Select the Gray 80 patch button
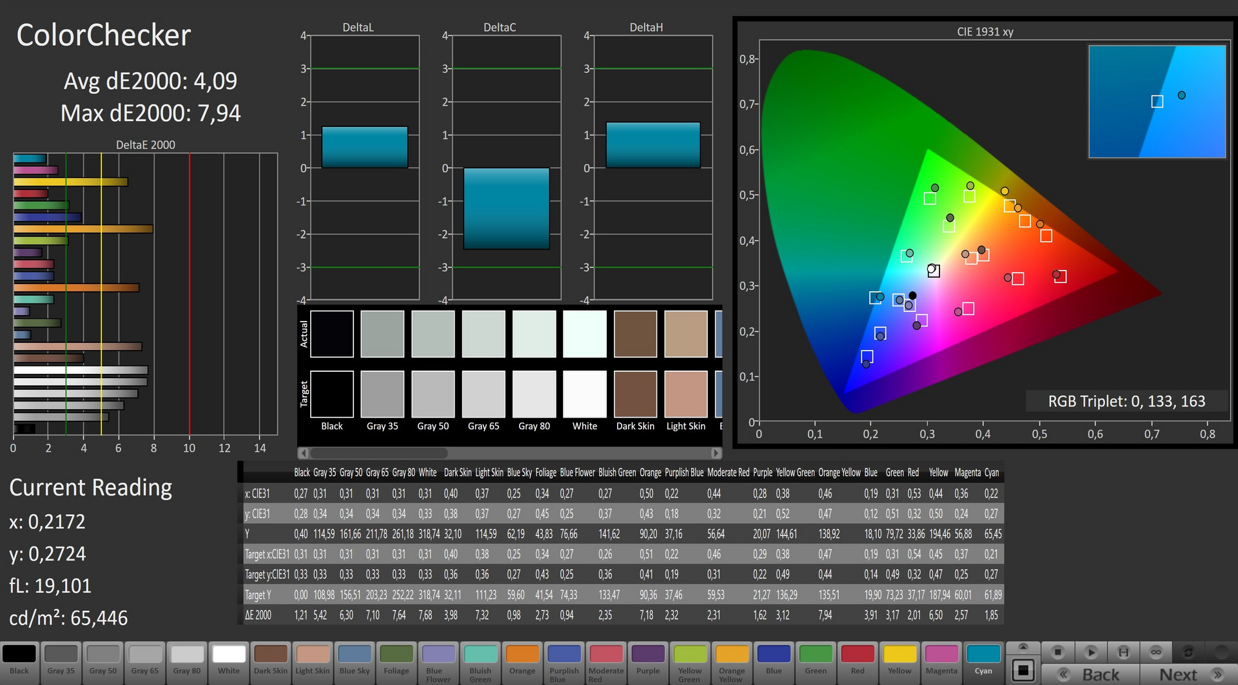 coord(187,662)
